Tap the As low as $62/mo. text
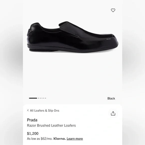The image size is (145, 145). pyautogui.click(x=40, y=138)
